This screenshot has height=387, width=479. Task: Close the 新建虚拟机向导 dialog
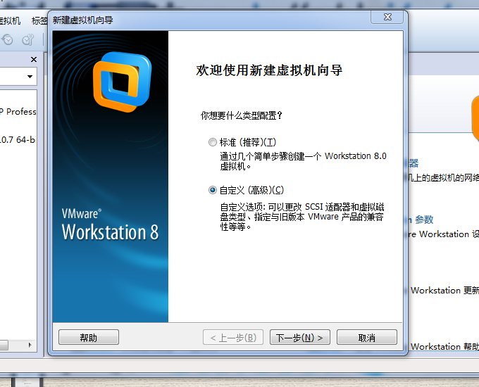point(387,17)
